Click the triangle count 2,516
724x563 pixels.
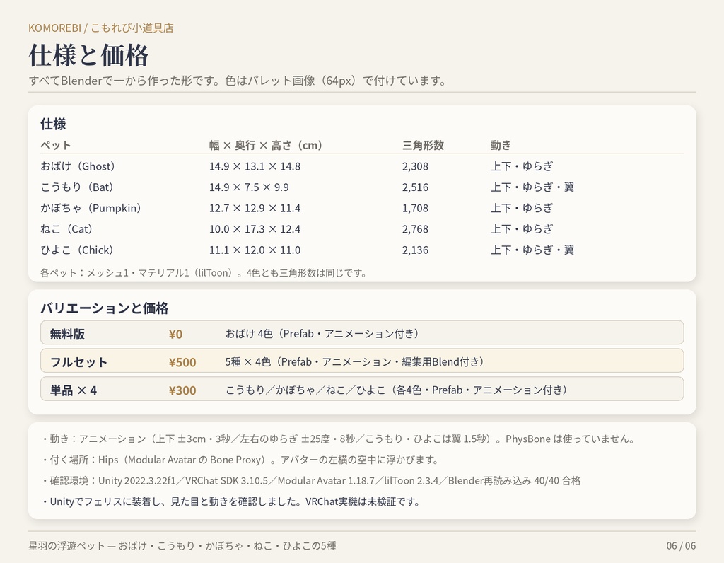415,187
